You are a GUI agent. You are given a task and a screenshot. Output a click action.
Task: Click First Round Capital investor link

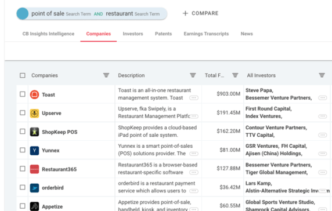269,108
